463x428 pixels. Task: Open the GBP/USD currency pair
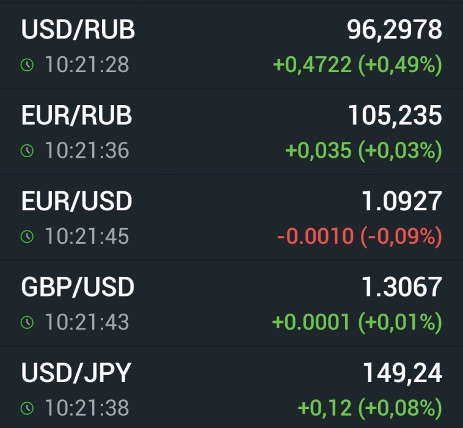point(78,287)
